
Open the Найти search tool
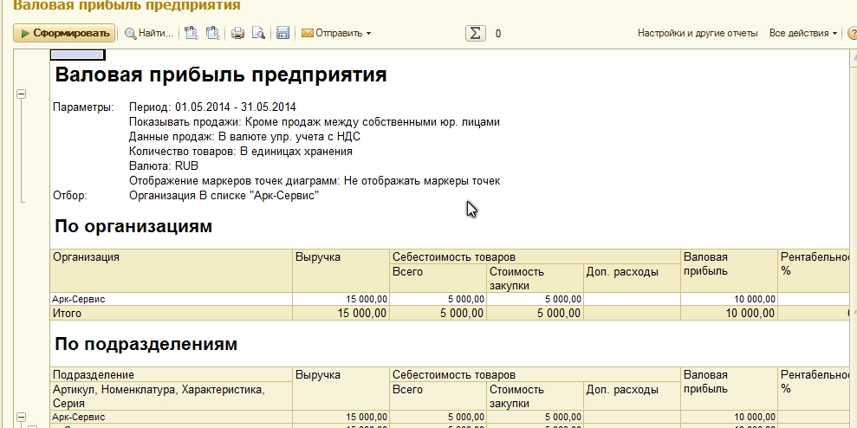[149, 34]
